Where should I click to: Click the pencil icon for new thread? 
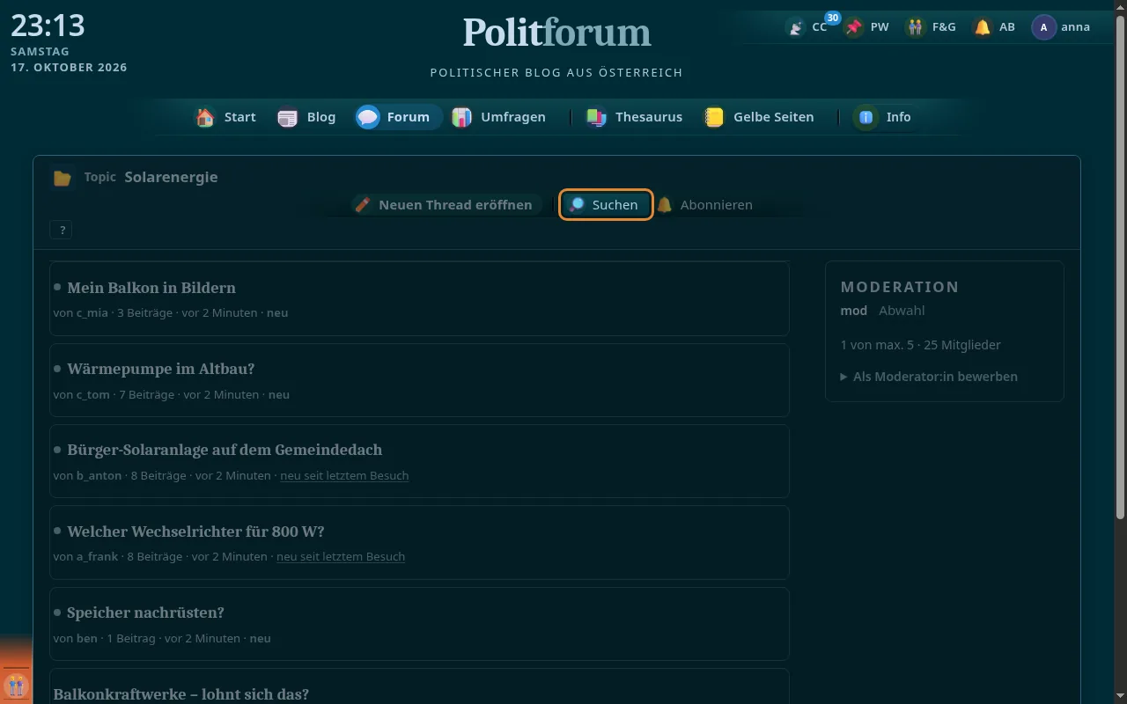coord(362,205)
